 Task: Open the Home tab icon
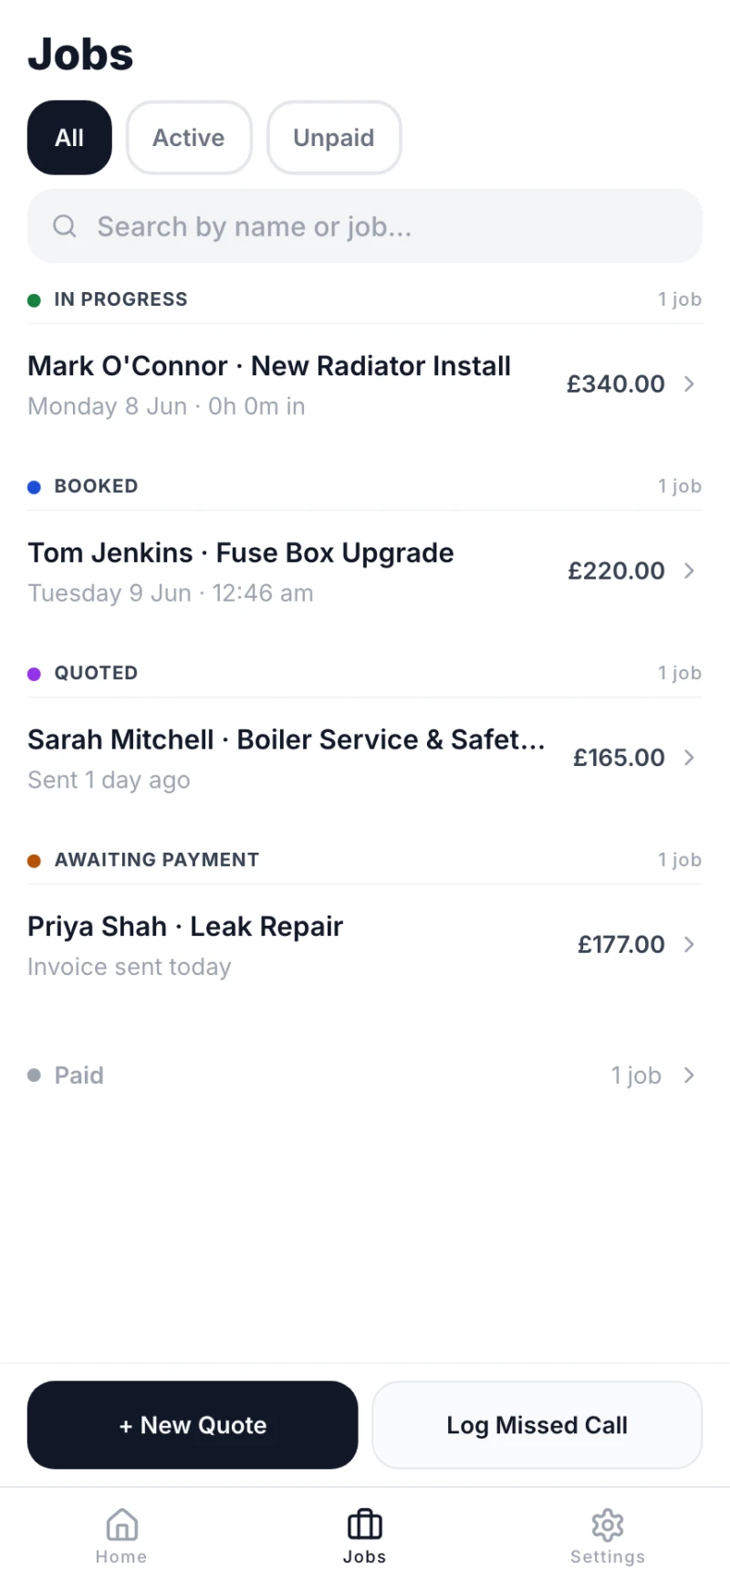[121, 1525]
